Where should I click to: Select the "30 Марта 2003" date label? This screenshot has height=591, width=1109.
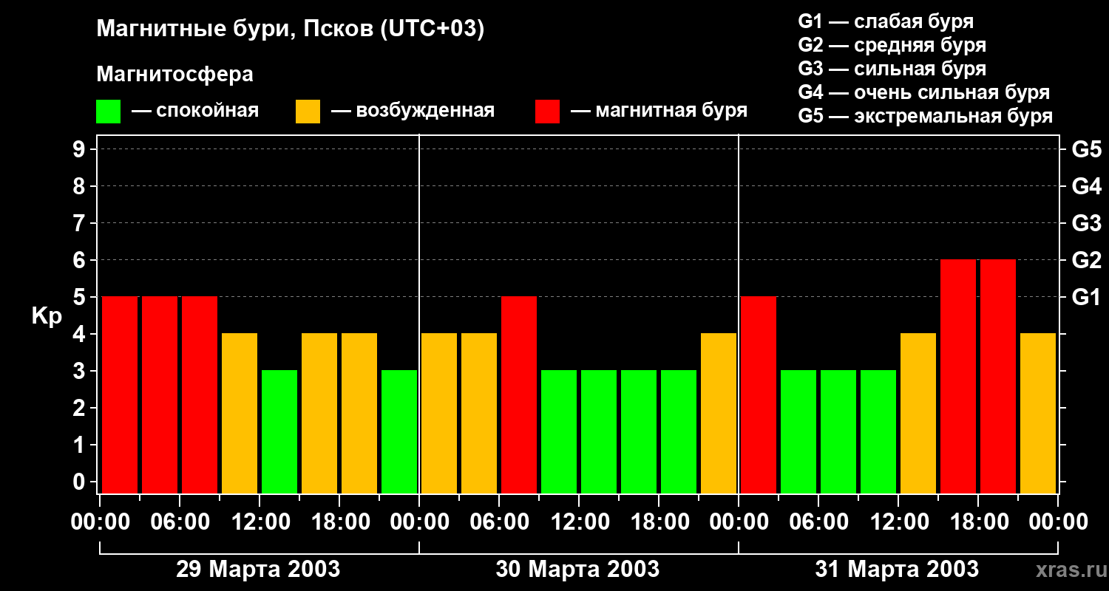[x=577, y=570]
